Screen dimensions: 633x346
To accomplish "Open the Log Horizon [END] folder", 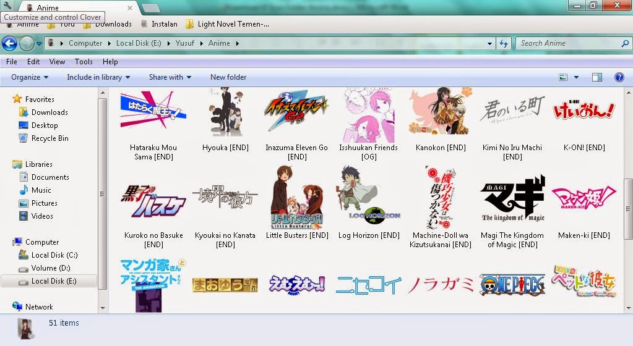I will pyautogui.click(x=369, y=203).
